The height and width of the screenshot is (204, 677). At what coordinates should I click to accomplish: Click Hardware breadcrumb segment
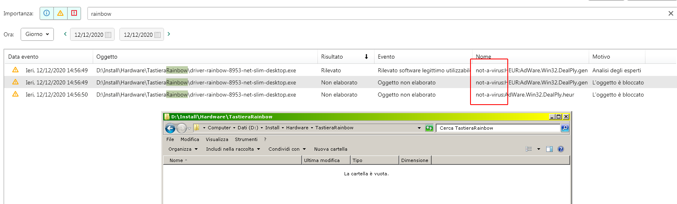(297, 128)
